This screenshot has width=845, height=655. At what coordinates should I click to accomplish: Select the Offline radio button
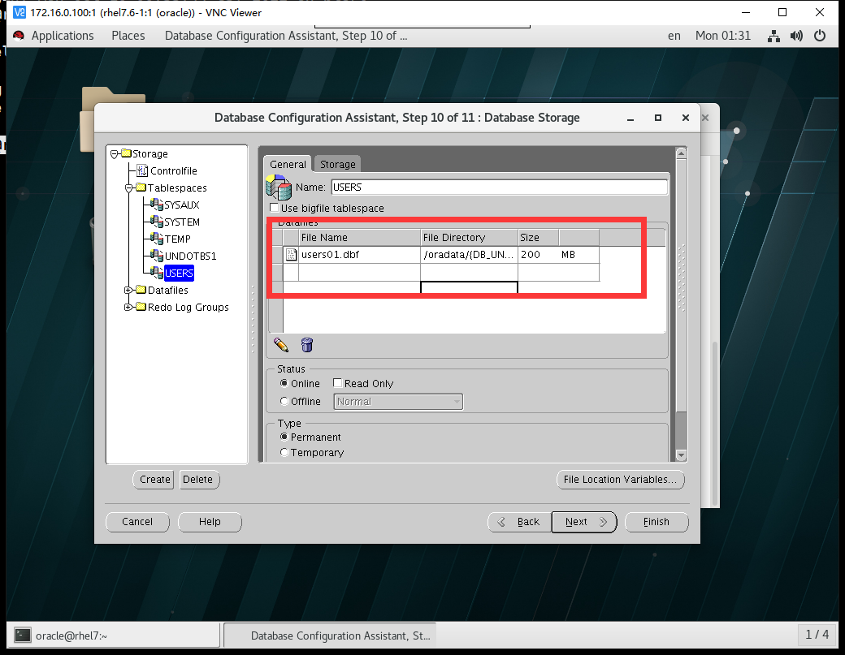click(x=284, y=401)
